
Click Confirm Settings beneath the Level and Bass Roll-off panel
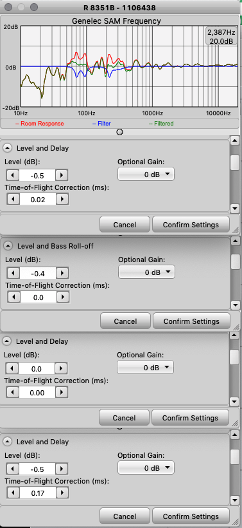pyautogui.click(x=191, y=321)
